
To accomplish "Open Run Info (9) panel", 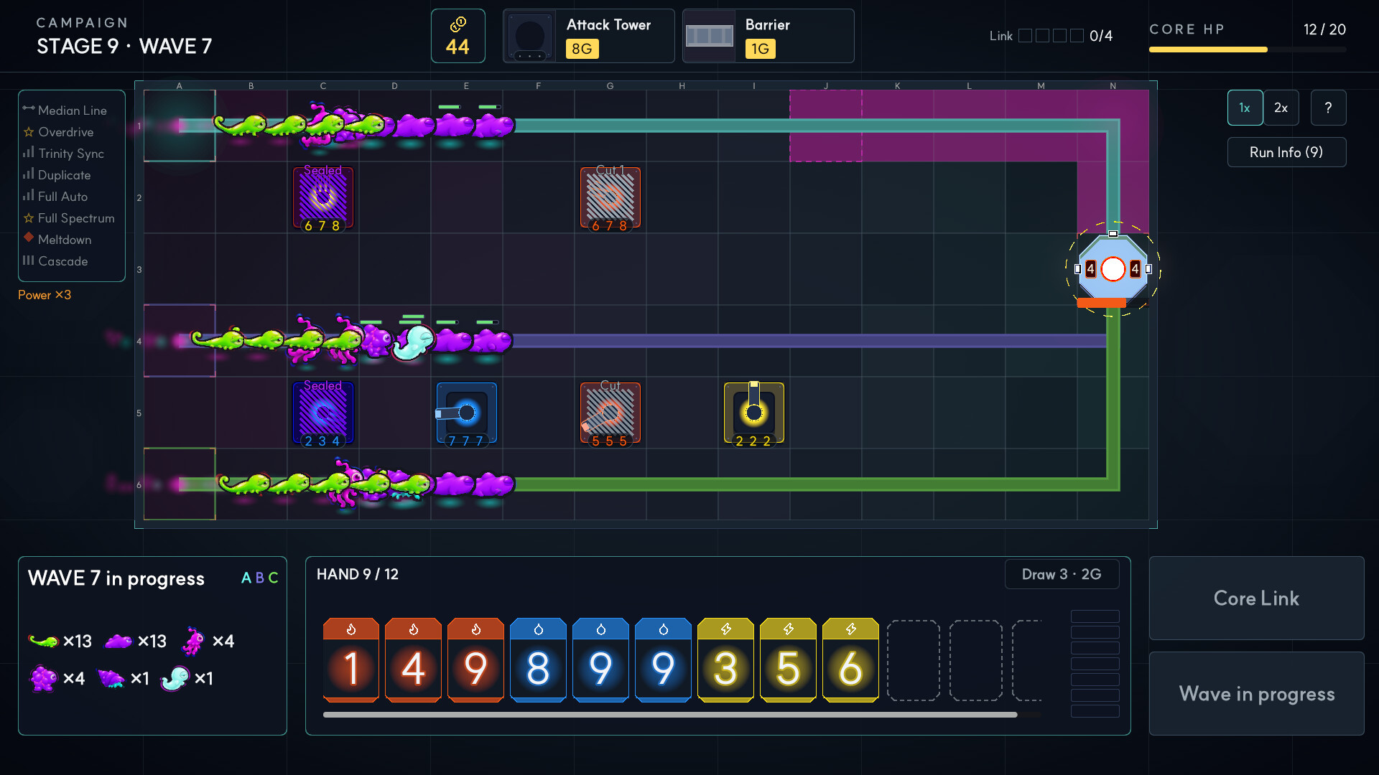I will pyautogui.click(x=1286, y=152).
